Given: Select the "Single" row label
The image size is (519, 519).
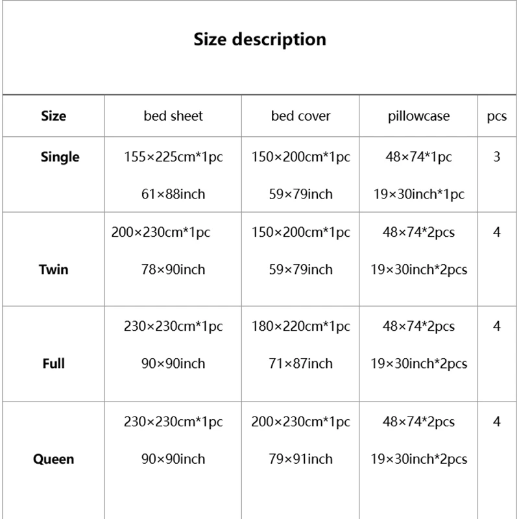Looking at the screenshot, I should point(60,156).
